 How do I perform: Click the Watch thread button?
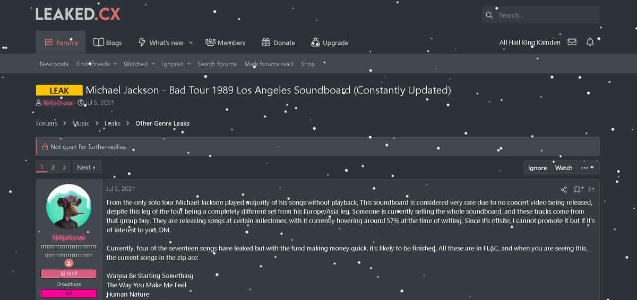pyautogui.click(x=564, y=167)
